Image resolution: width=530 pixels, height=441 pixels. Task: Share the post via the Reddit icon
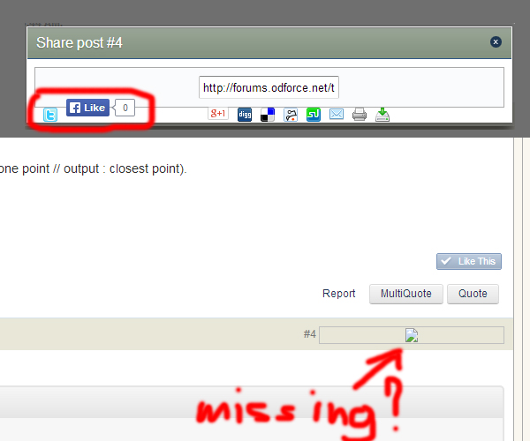[x=291, y=115]
